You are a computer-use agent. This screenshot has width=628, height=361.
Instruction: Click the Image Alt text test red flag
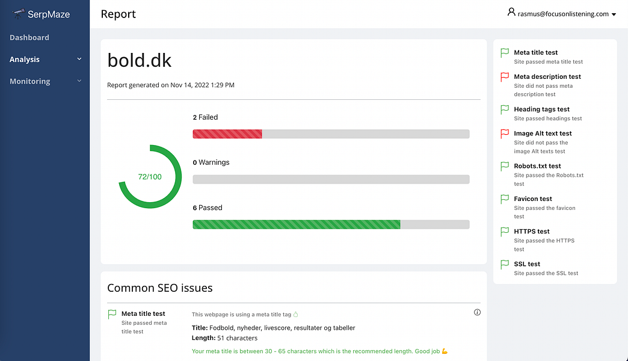tap(505, 134)
